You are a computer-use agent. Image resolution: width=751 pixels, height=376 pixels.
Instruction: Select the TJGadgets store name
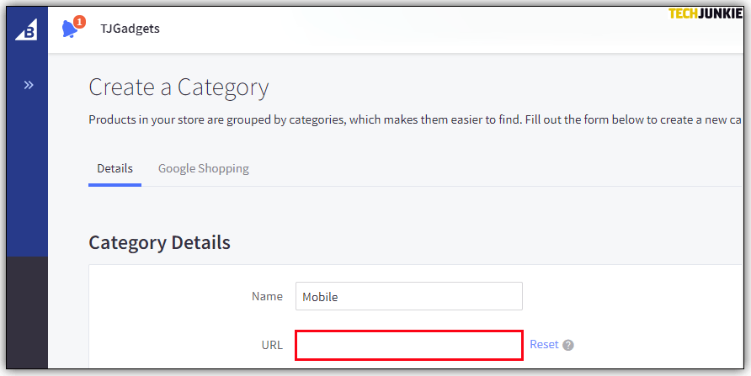pyautogui.click(x=130, y=29)
